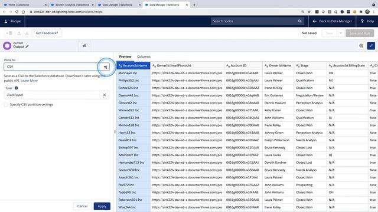Click the Search nodes input field
378x212 pixels.
pyautogui.click(x=258, y=21)
